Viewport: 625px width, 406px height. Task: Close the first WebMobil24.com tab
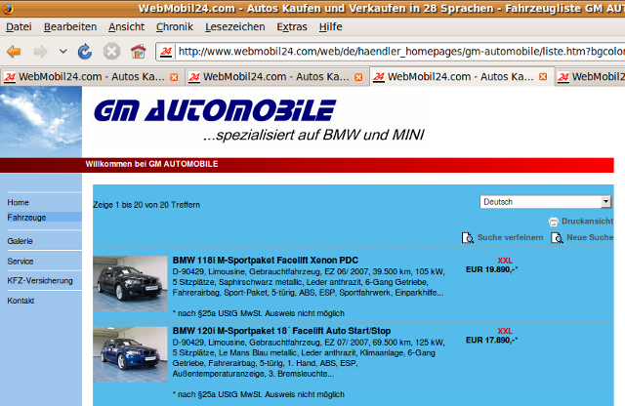click(174, 77)
